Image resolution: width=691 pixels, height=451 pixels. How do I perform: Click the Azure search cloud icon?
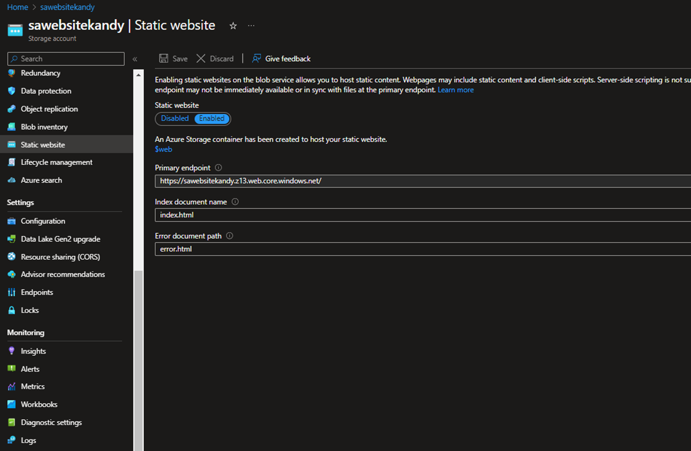pos(12,180)
